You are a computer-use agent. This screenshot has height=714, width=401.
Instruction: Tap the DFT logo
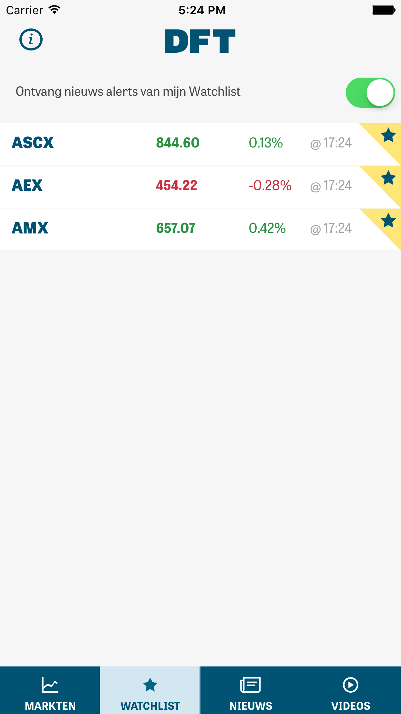pos(200,41)
